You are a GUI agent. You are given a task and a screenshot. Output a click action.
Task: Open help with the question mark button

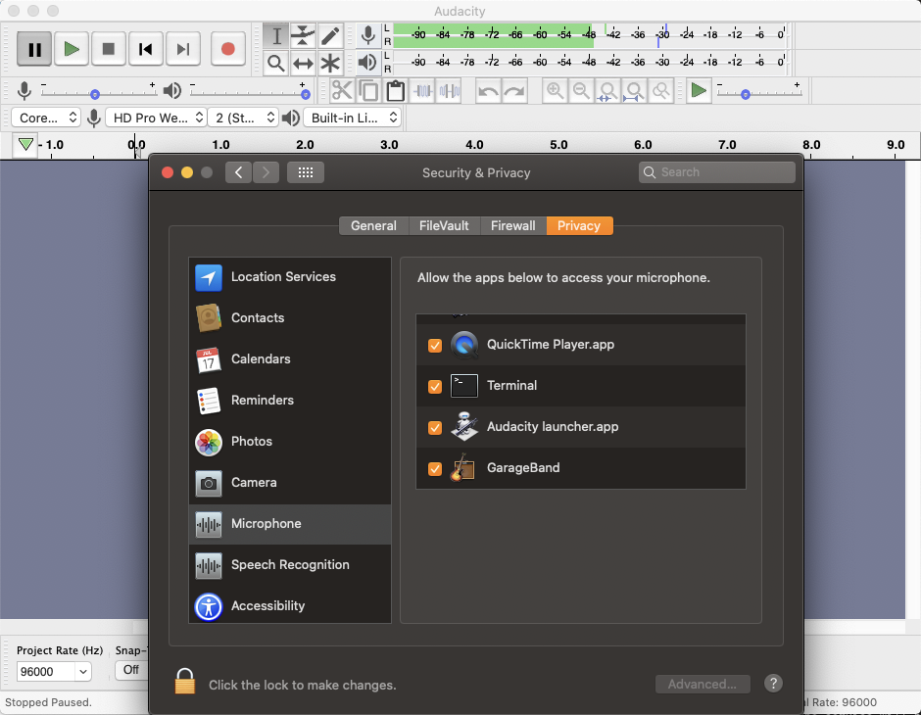tap(773, 684)
